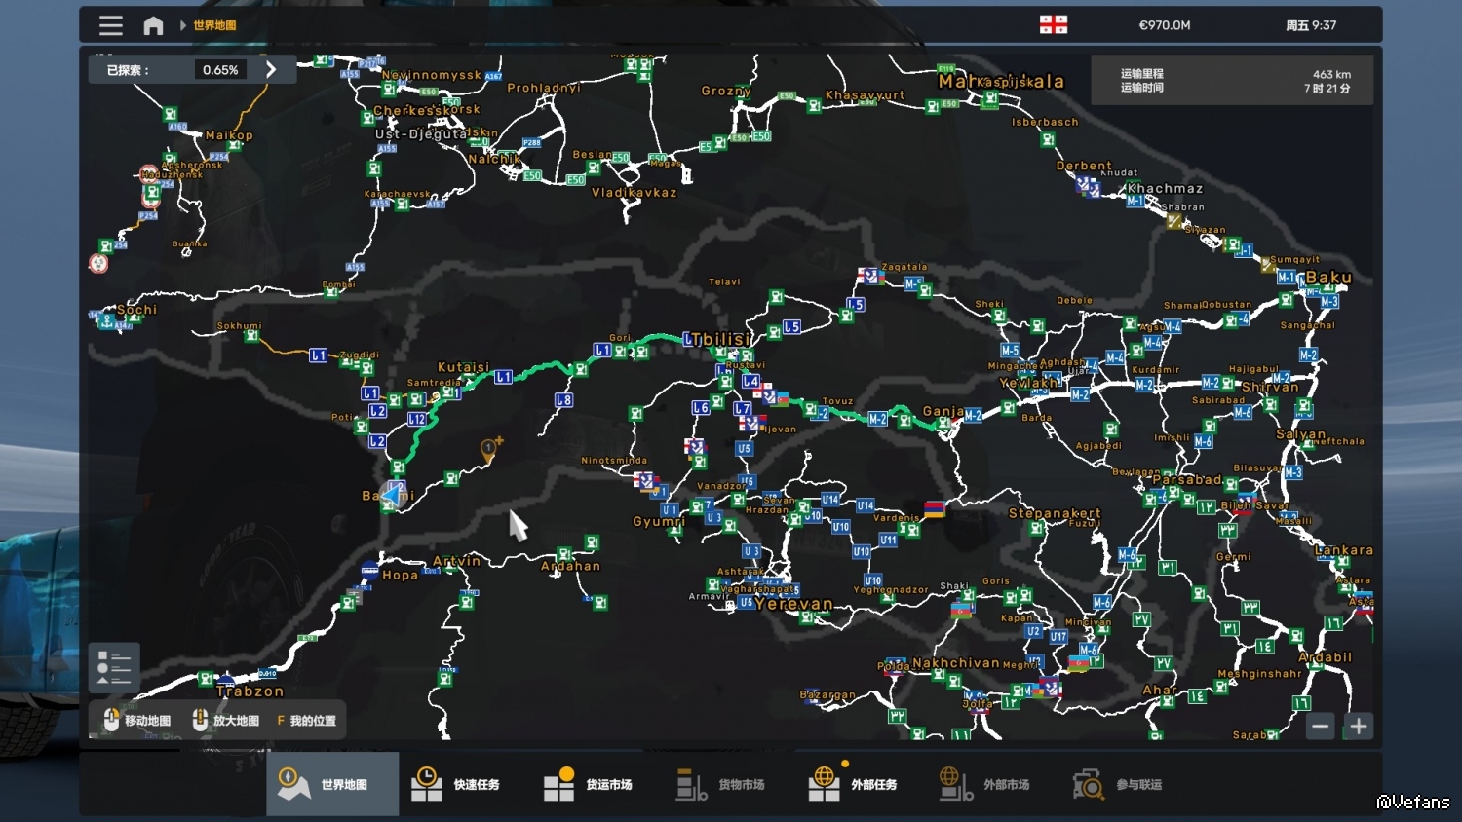Click the L4 road shield near Rustavi
This screenshot has width=1462, height=822.
[750, 381]
